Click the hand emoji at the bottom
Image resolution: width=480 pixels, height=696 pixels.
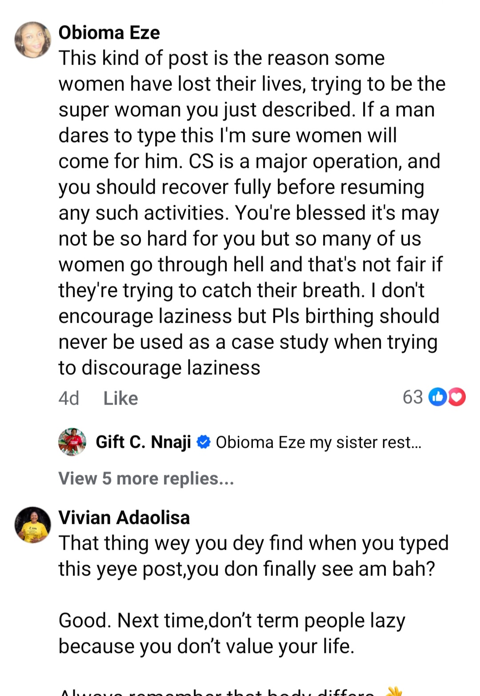pyautogui.click(x=392, y=691)
